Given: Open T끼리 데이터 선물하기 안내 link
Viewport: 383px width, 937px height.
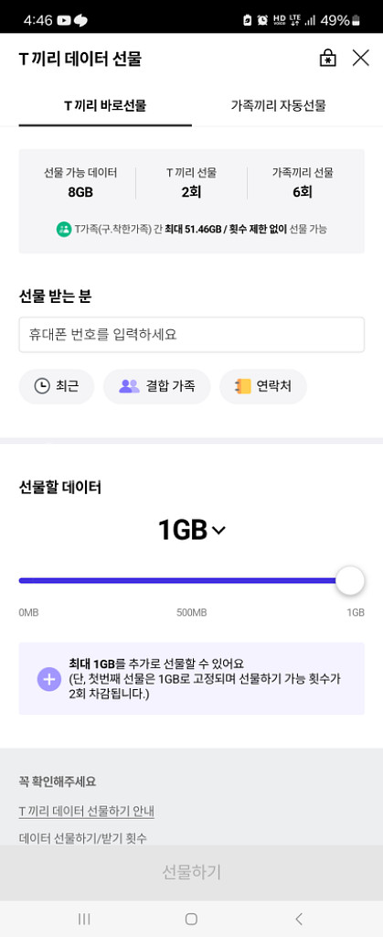Looking at the screenshot, I should tap(87, 812).
